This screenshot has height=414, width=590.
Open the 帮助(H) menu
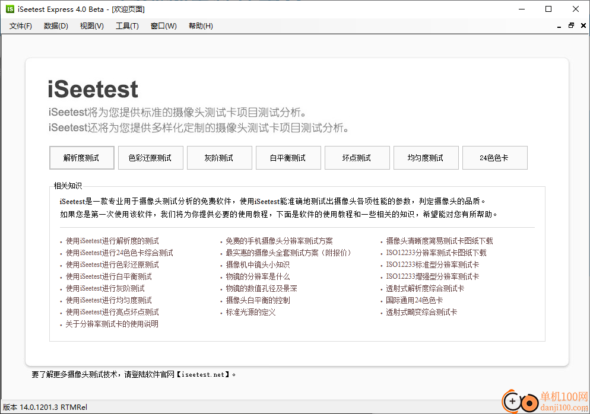(x=201, y=26)
